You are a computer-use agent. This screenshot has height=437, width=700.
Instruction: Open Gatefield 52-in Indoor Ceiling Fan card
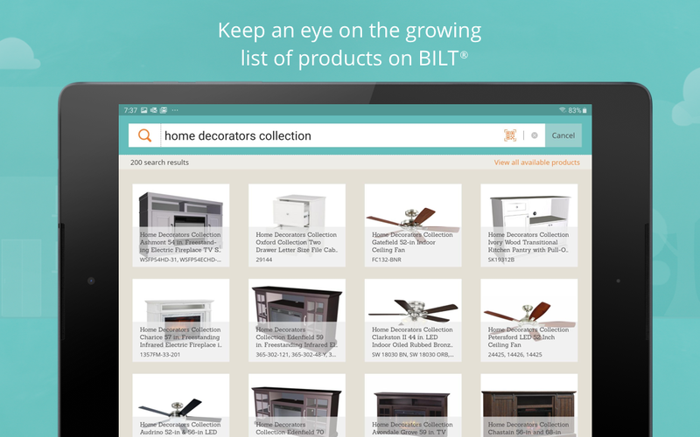coord(413,225)
